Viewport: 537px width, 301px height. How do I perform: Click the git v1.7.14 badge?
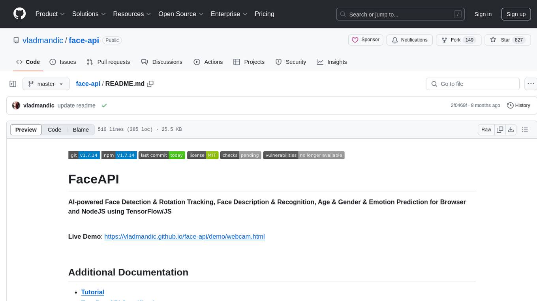point(84,155)
